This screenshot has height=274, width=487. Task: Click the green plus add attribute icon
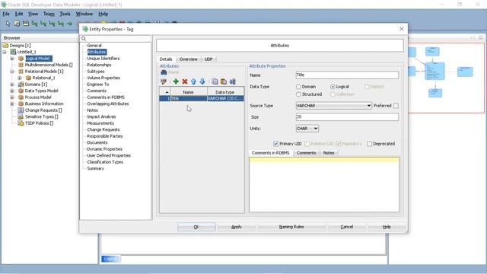point(176,81)
